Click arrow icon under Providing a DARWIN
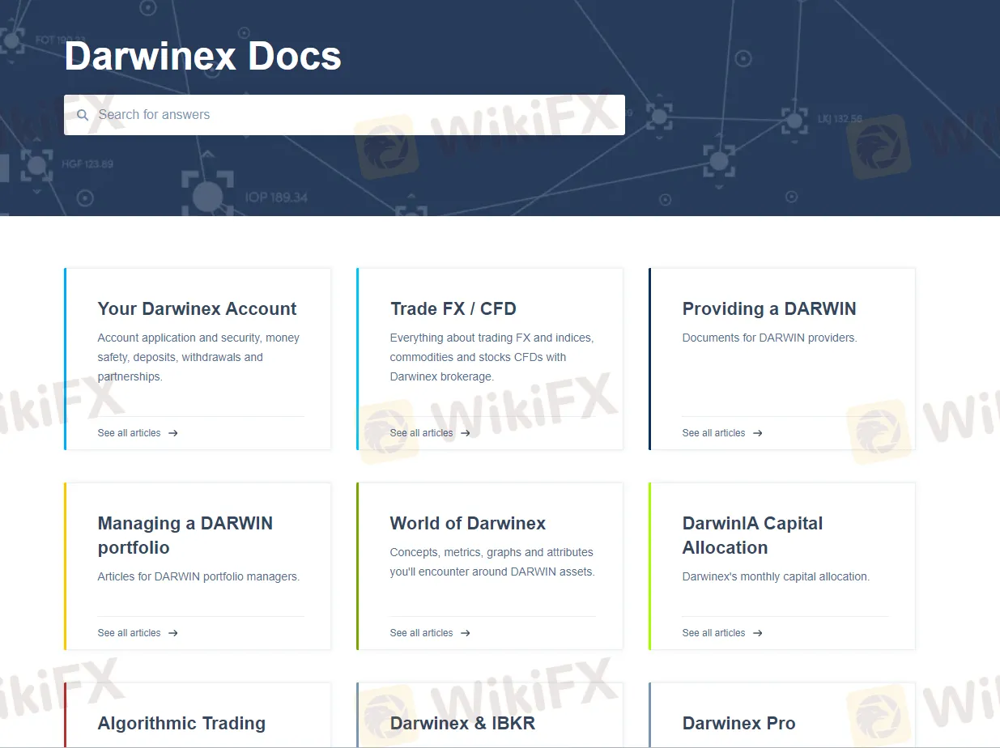This screenshot has height=748, width=1000. coord(758,433)
